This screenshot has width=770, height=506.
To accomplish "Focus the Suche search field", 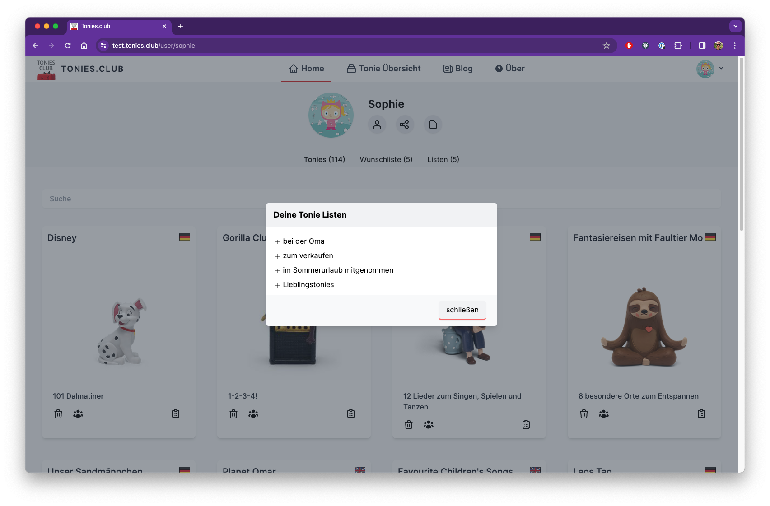I will 382,199.
